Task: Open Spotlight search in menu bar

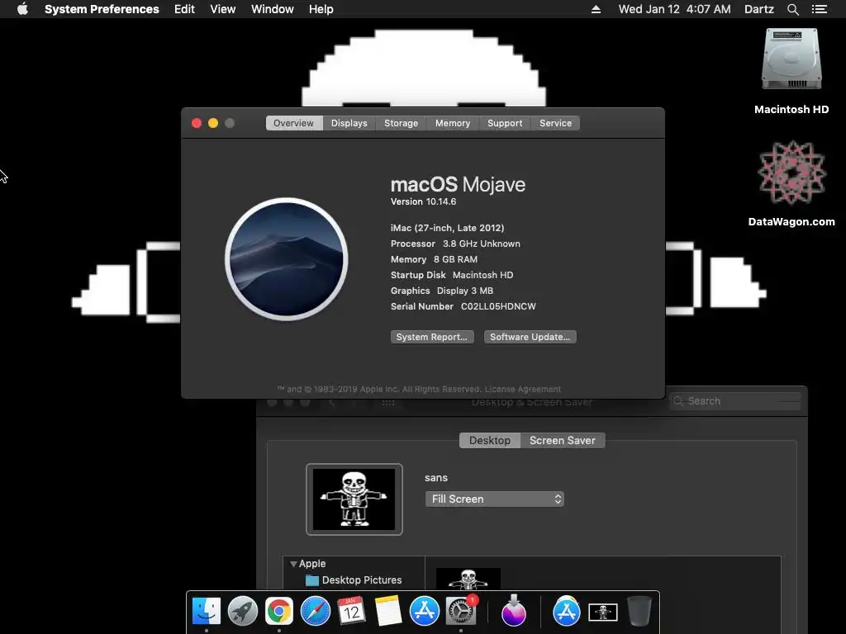Action: point(792,9)
